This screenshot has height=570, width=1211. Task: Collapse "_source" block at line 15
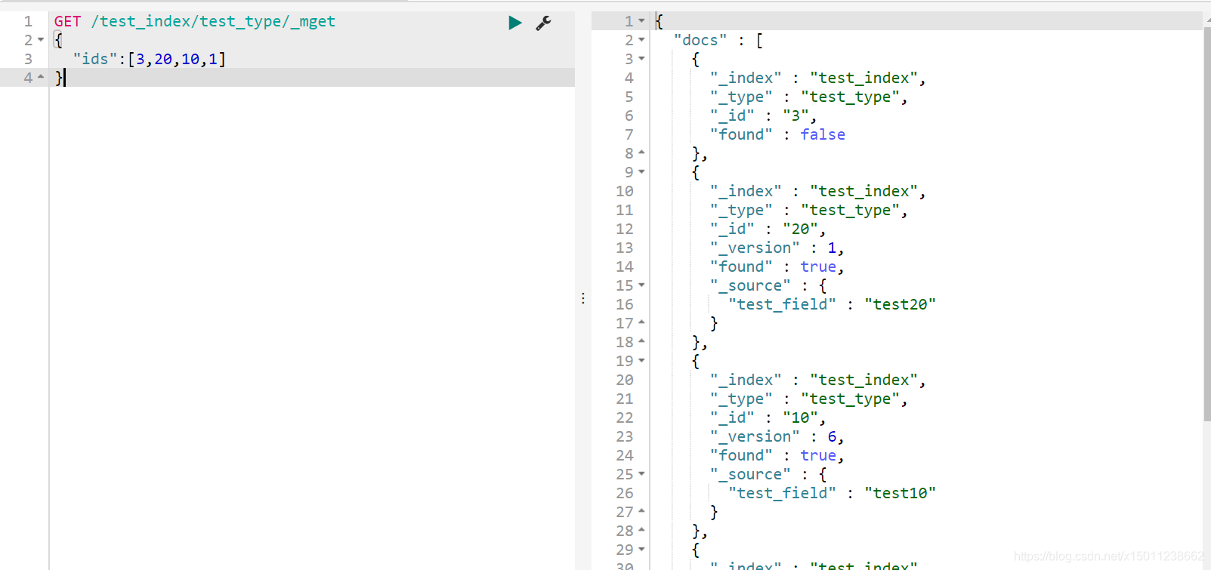641,285
